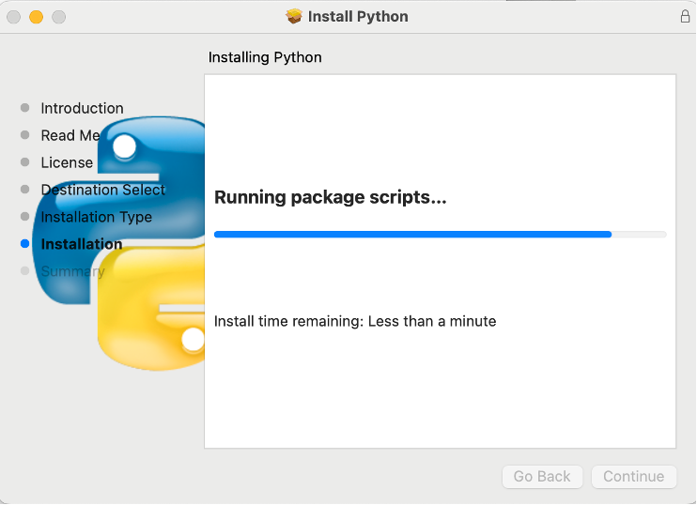Select the Read Me step

pos(70,135)
